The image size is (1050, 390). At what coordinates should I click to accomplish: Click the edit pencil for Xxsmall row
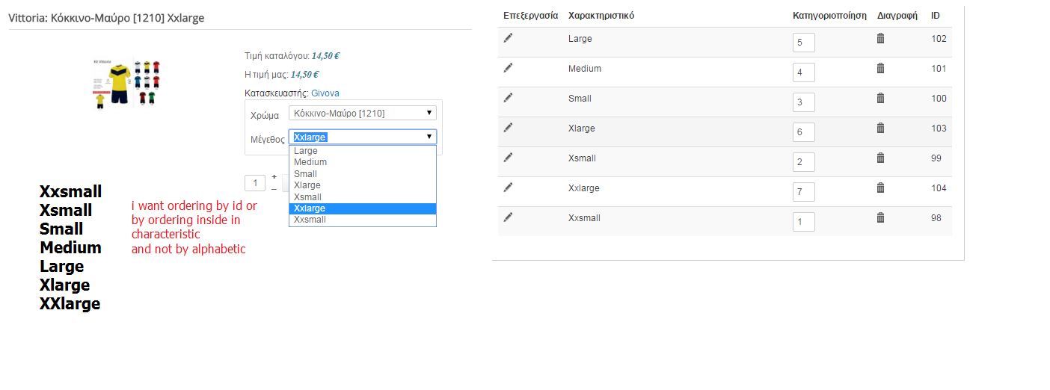(509, 217)
